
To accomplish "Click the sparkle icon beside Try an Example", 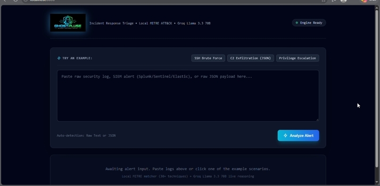I will [x=59, y=58].
